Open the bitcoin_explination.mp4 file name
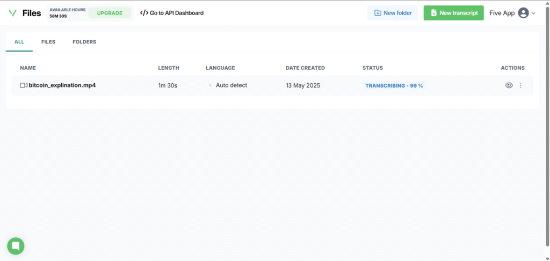 click(62, 85)
